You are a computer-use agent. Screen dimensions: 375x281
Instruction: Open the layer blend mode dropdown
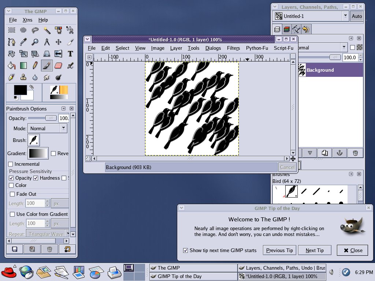point(344,48)
